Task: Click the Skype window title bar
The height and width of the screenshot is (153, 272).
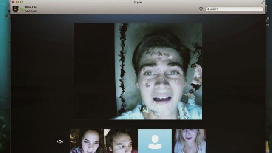Action: point(138,2)
